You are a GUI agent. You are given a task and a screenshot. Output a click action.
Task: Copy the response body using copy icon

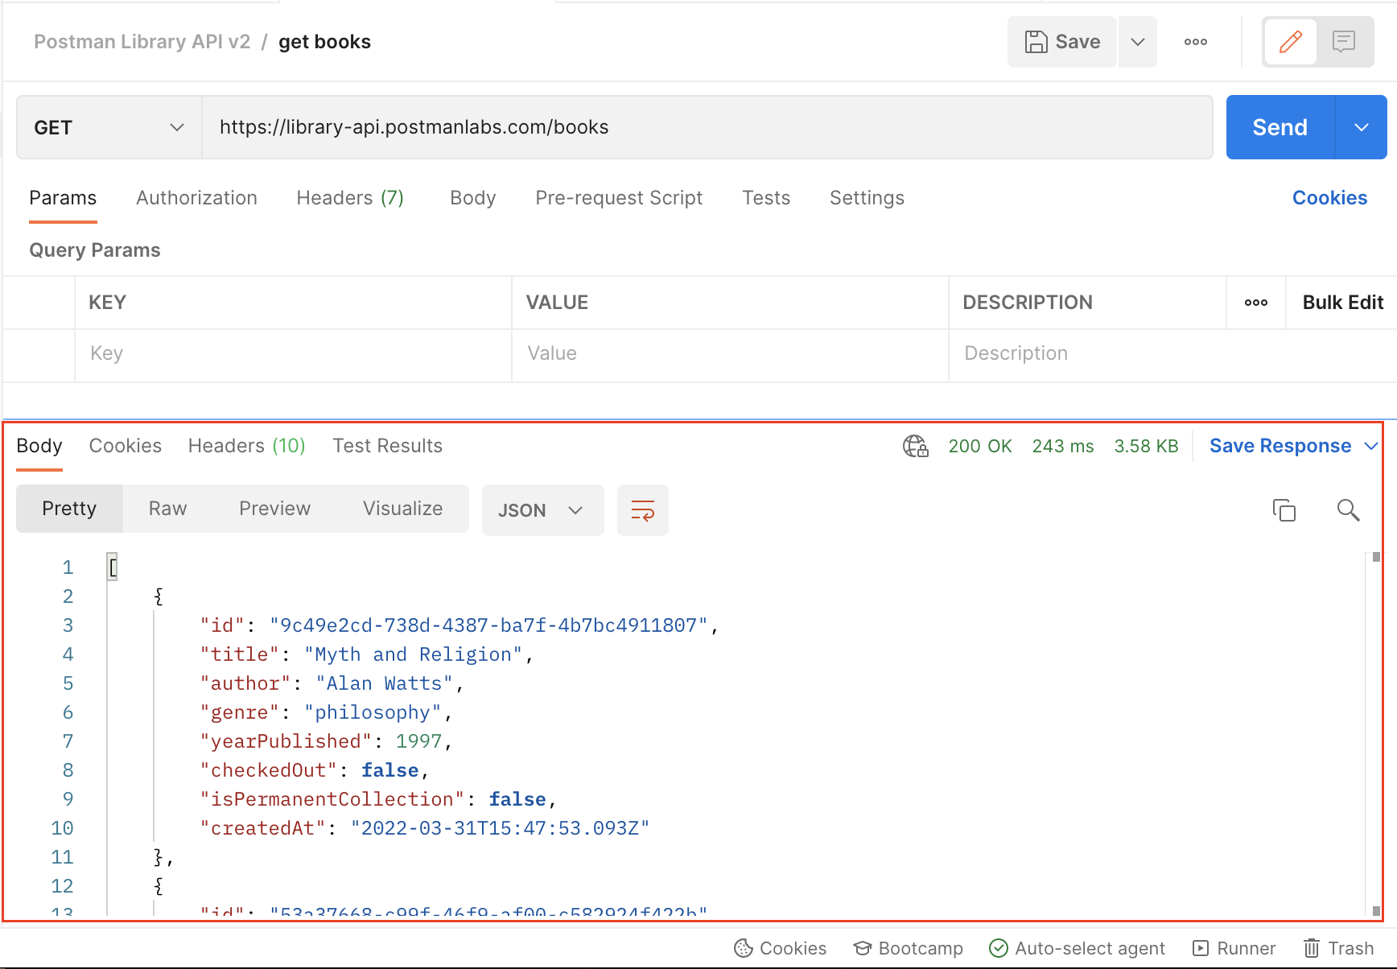pos(1284,509)
